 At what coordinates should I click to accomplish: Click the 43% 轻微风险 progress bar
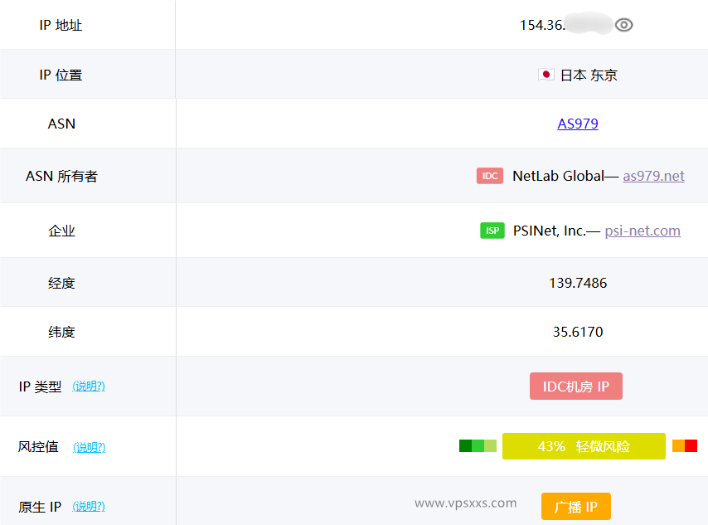(x=584, y=445)
